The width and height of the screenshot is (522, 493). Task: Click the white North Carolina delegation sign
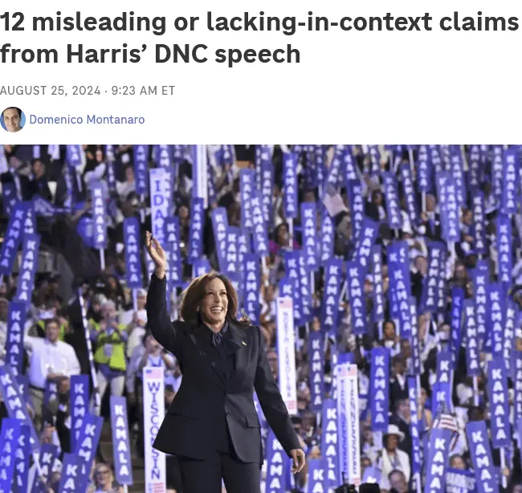pos(287,355)
